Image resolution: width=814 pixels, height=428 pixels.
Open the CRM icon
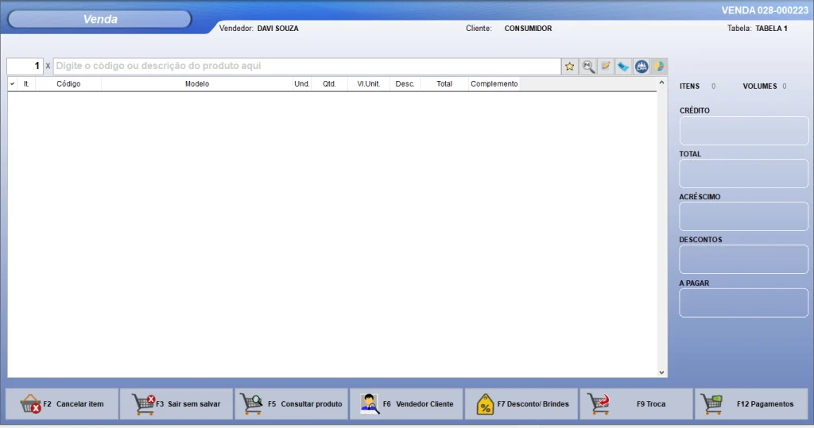coord(642,67)
